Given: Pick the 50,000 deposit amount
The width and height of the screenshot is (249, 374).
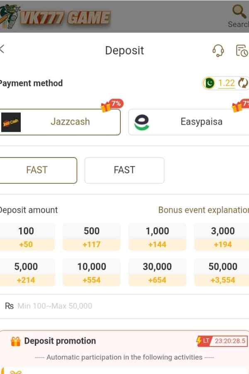Looking at the screenshot, I should pos(223,273).
